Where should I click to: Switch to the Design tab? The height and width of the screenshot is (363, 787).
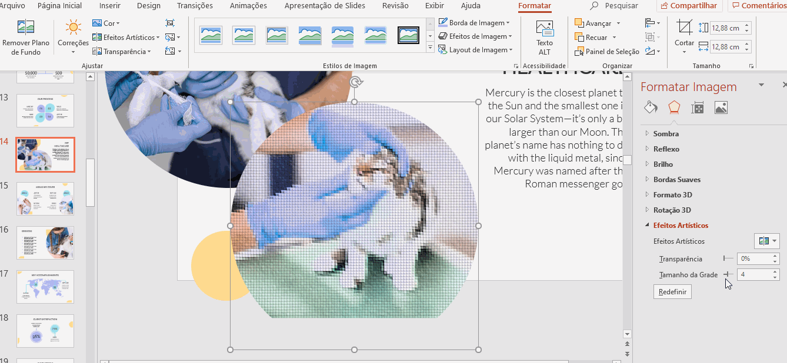(x=149, y=6)
